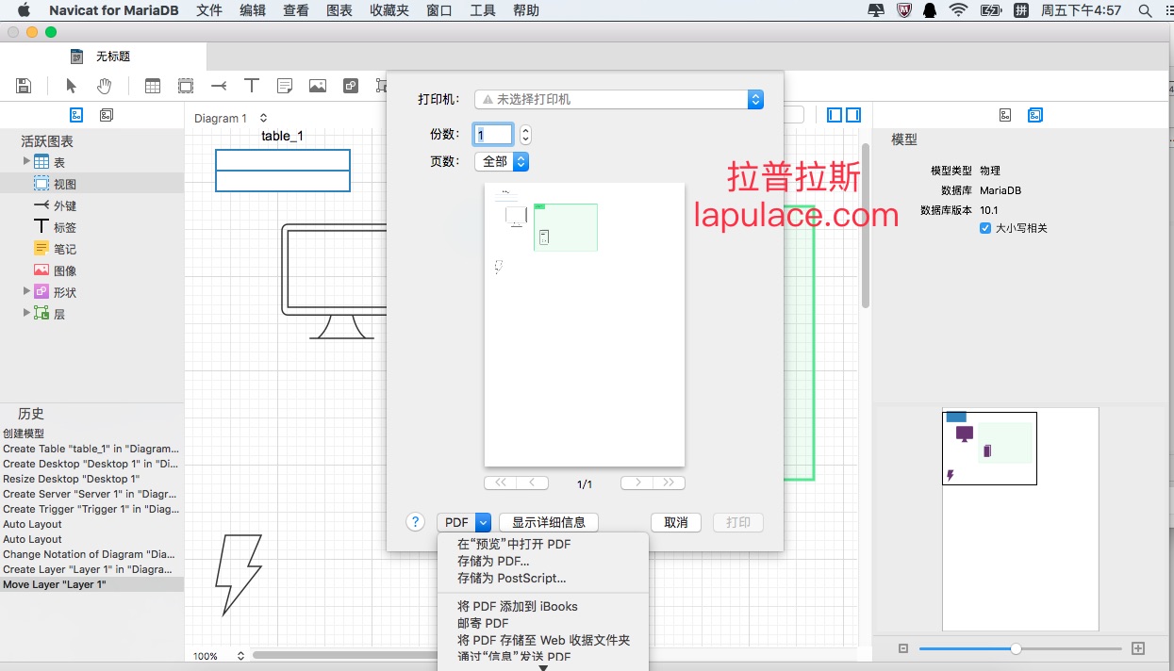Click the QQ penguin menu bar icon
This screenshot has height=671, width=1174.
[x=930, y=10]
